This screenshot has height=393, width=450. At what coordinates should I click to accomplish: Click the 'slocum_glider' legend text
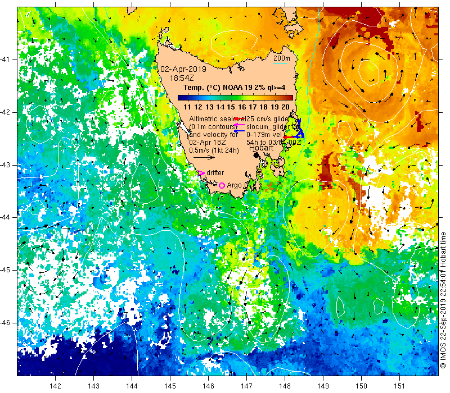[268, 127]
